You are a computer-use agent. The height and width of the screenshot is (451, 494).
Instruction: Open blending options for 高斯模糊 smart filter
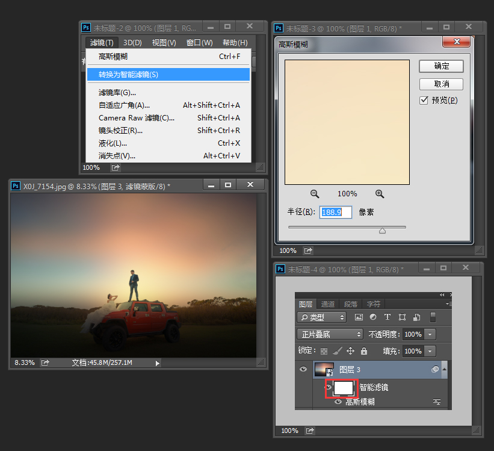pos(437,402)
